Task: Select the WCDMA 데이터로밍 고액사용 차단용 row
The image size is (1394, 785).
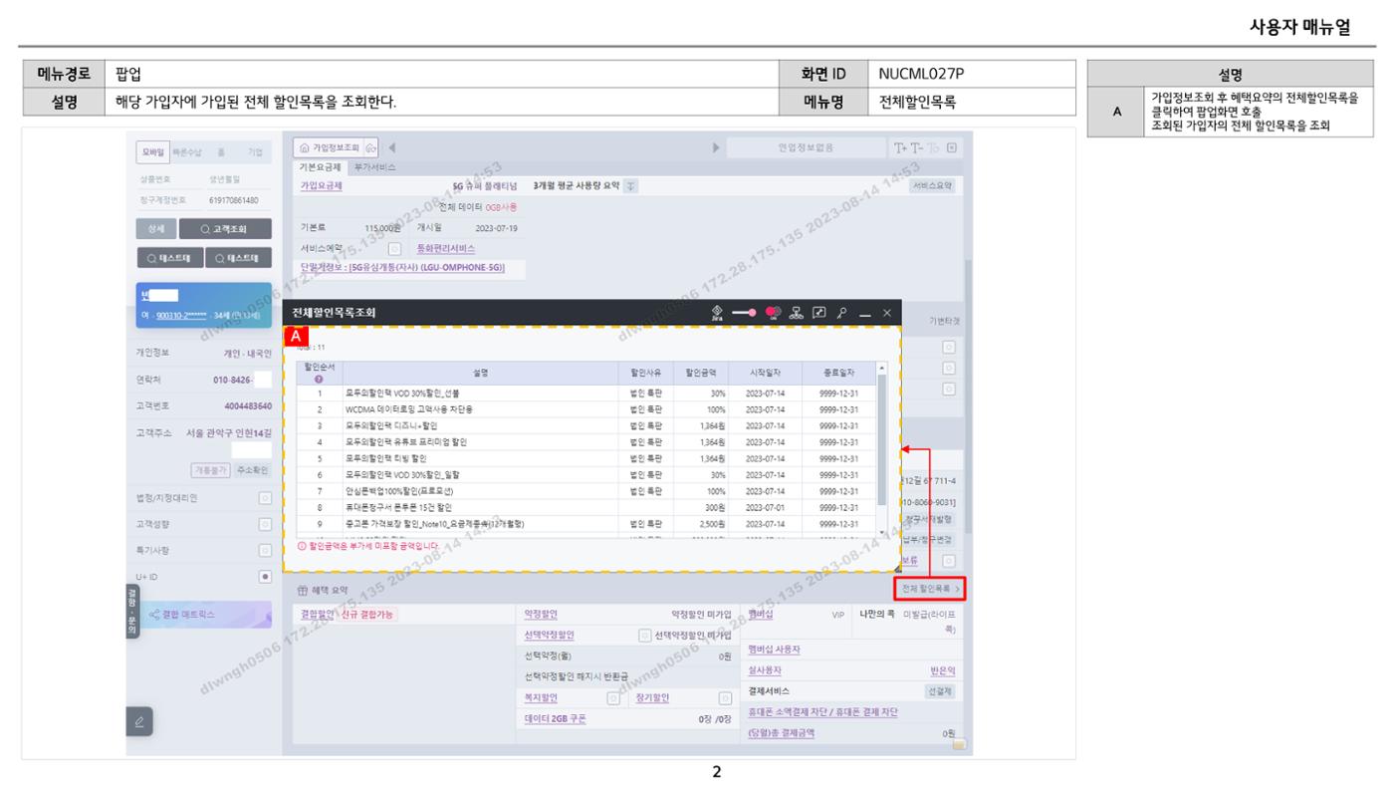Action: pyautogui.click(x=587, y=408)
